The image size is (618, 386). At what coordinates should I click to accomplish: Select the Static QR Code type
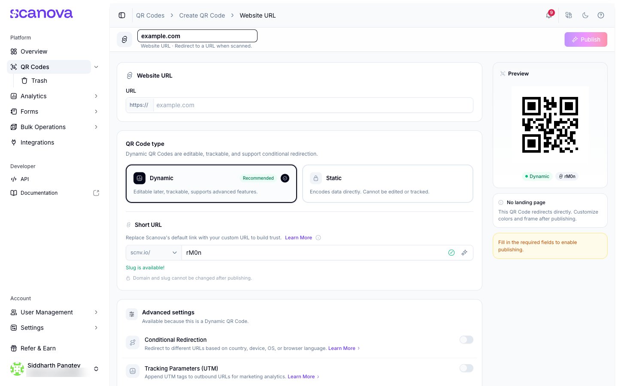point(388,184)
